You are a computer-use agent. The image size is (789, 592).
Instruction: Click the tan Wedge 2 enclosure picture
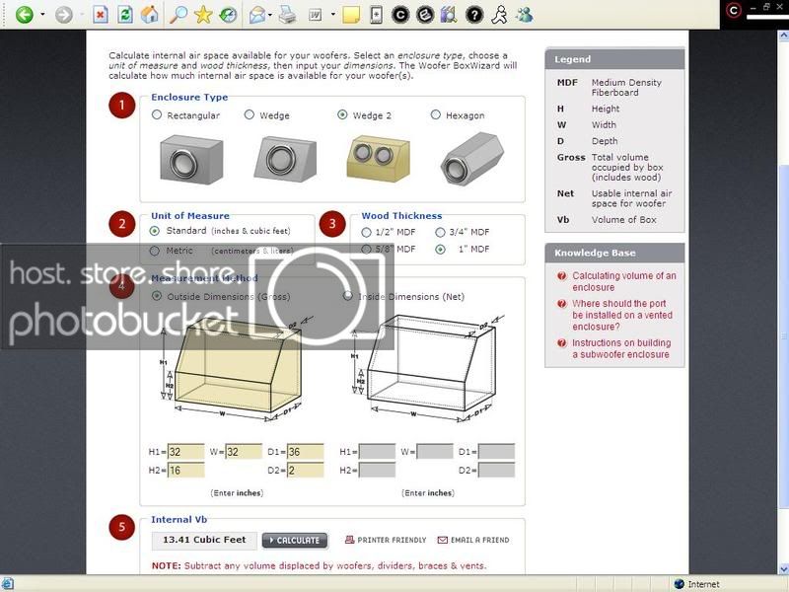[x=378, y=158]
